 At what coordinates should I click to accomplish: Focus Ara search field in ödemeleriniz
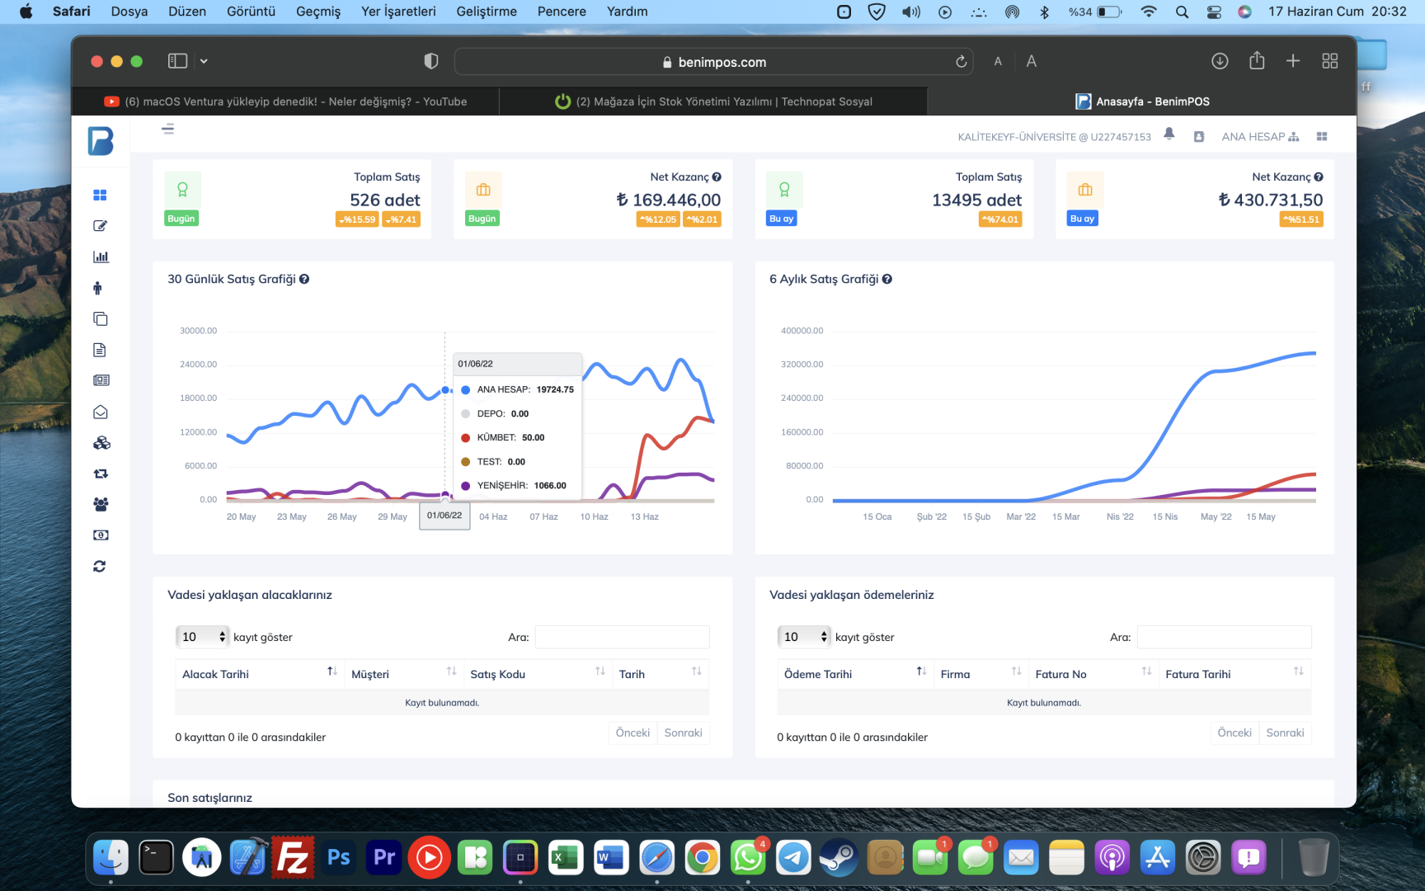click(x=1224, y=637)
